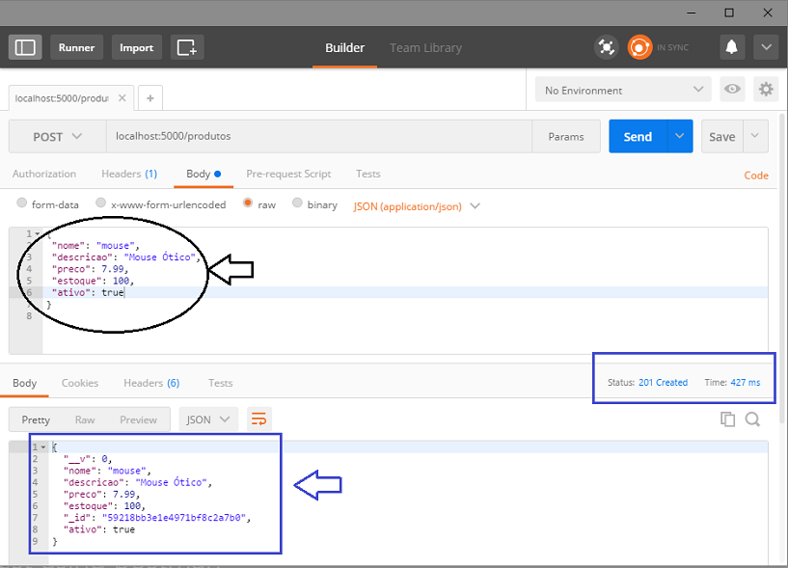Click the vertical scrollbar of the request pane

[782, 266]
